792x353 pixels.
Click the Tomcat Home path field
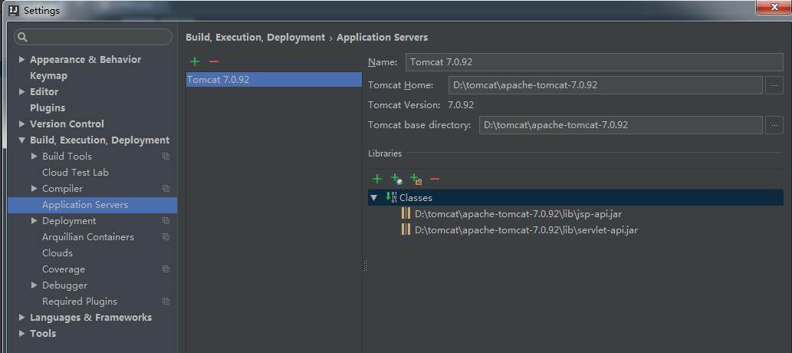click(605, 85)
